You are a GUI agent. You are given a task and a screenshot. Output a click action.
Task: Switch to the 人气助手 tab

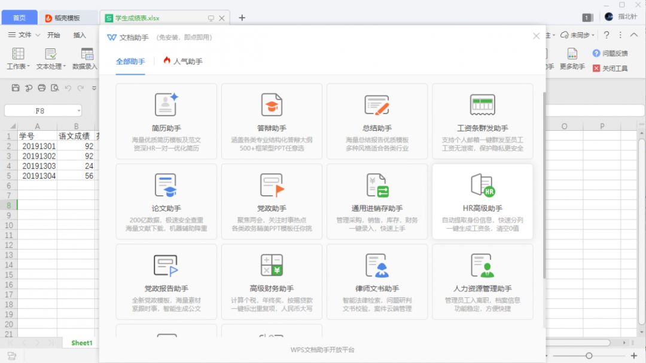(183, 61)
